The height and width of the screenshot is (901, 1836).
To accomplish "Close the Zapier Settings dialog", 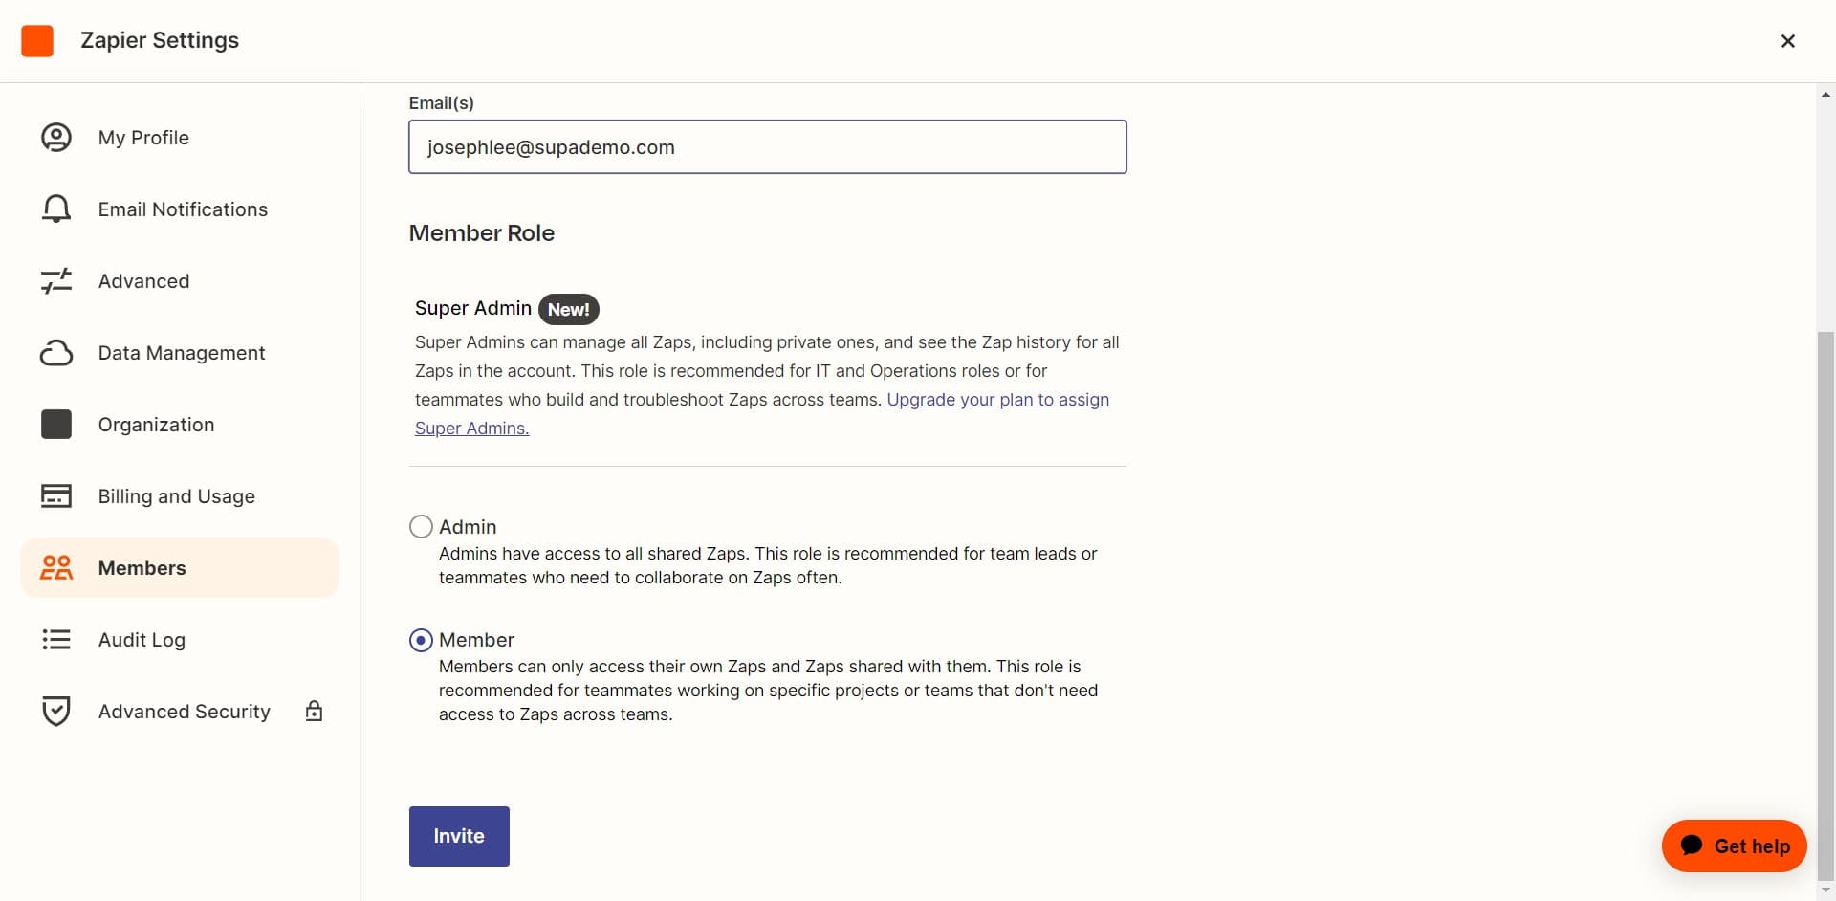I will point(1787,41).
